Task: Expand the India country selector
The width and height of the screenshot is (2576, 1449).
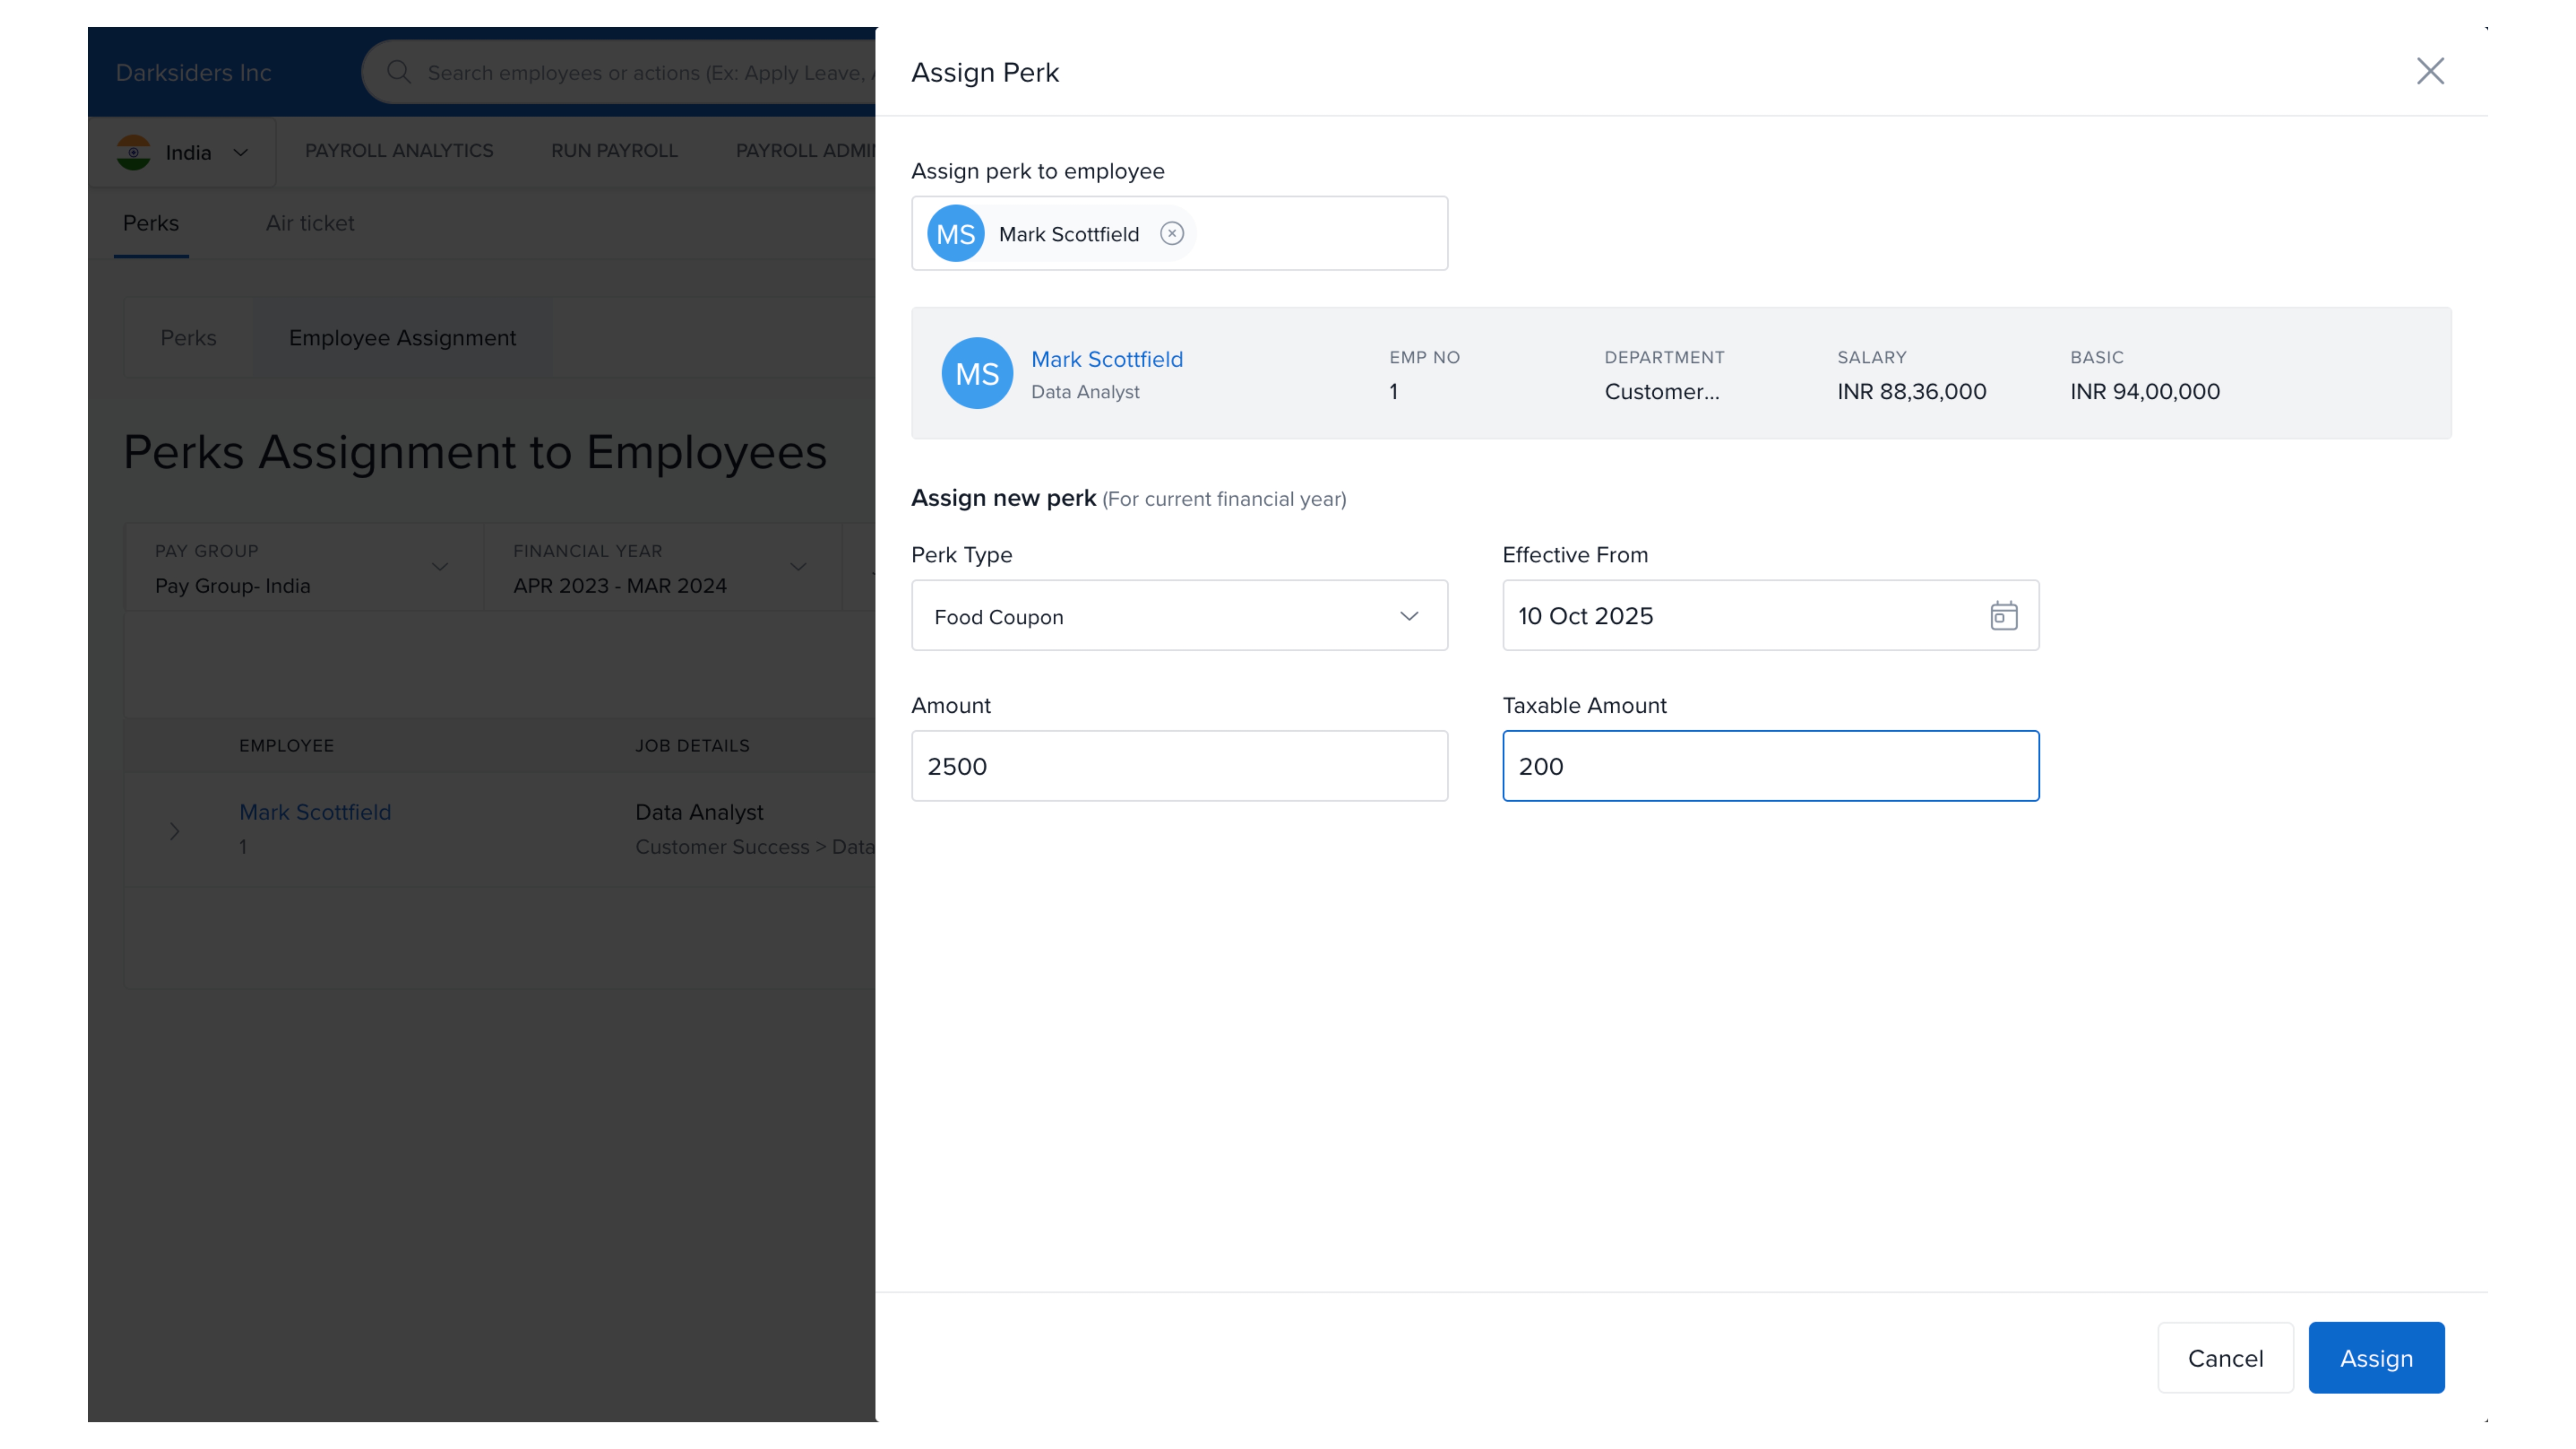Action: point(240,153)
